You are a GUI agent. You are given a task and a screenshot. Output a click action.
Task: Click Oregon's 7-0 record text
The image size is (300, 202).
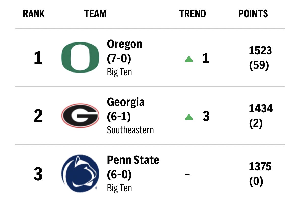(x=119, y=58)
